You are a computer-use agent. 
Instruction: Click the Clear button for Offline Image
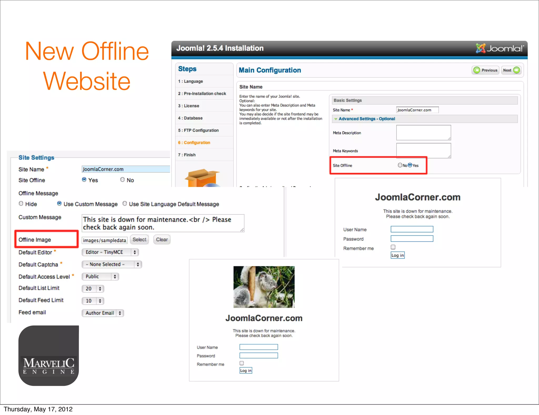162,239
